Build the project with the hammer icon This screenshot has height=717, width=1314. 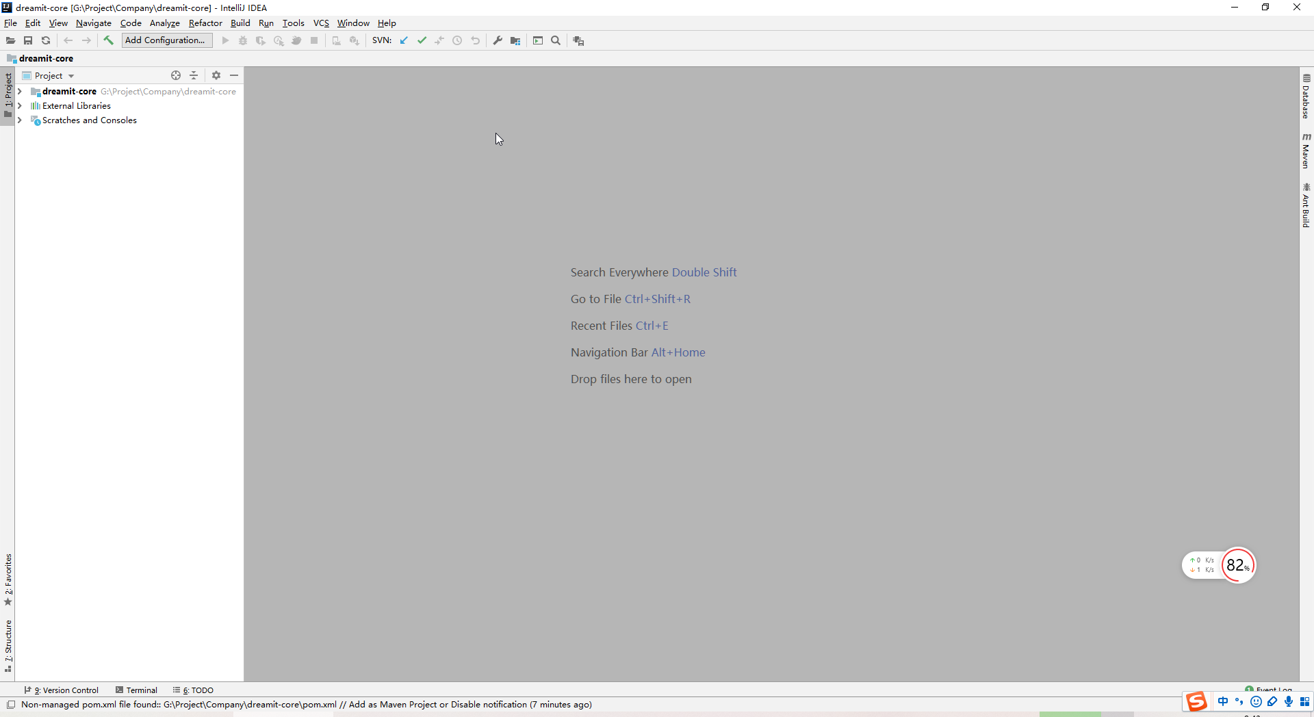coord(108,40)
